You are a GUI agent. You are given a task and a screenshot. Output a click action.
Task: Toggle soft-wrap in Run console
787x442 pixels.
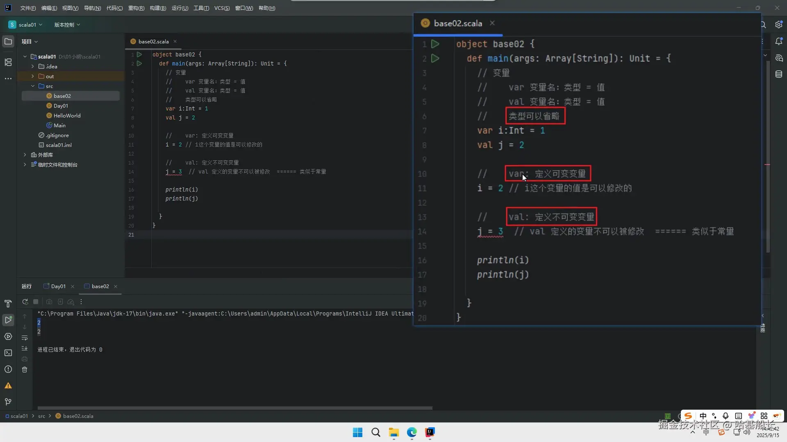(25, 338)
